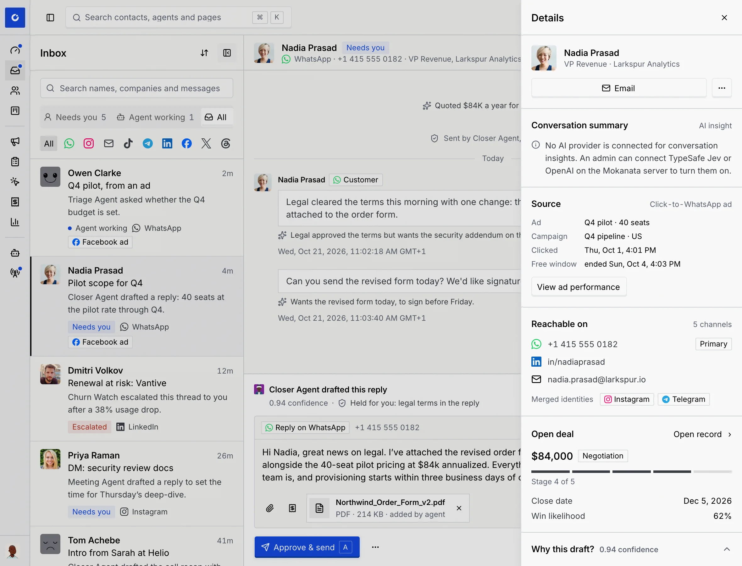Collapse the inbox list panel icon

click(227, 53)
